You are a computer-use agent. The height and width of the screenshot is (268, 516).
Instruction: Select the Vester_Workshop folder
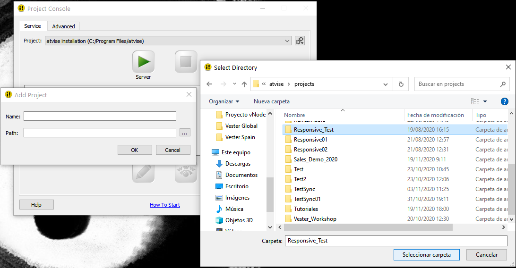[x=315, y=219]
